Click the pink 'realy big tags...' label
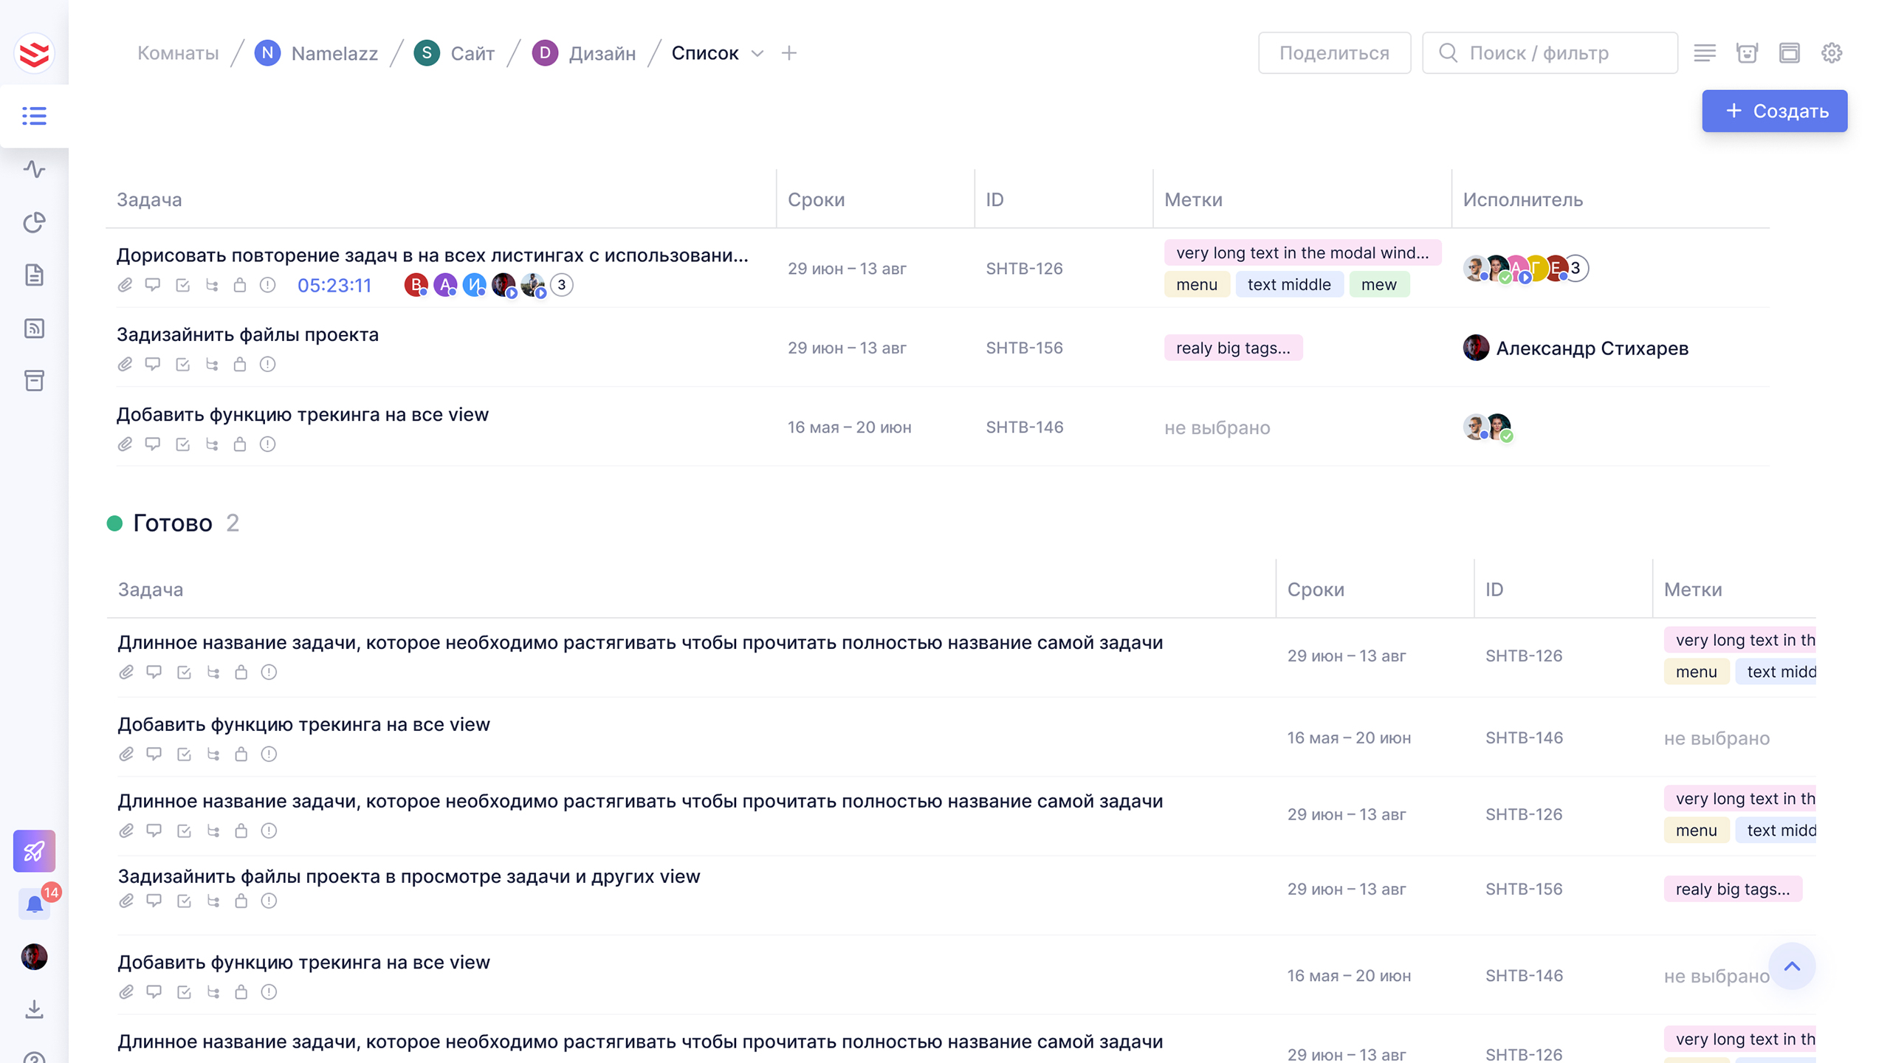 1233,348
